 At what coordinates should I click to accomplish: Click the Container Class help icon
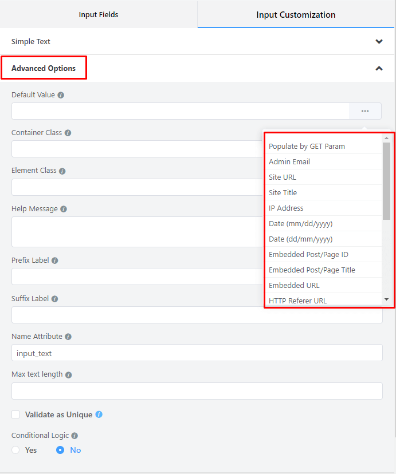click(x=68, y=132)
